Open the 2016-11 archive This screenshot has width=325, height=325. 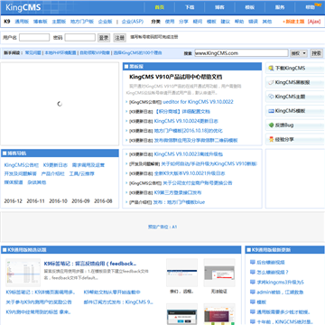pyautogui.click(x=35, y=201)
